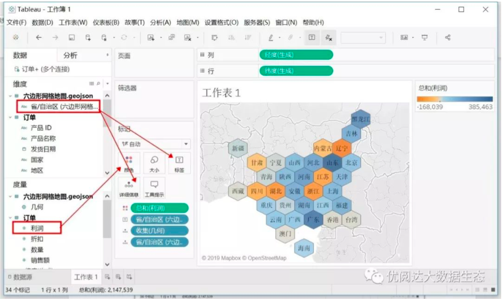This screenshot has height=299, width=504.
Task: Click the Color (颜色) marks card button
Action: click(129, 162)
